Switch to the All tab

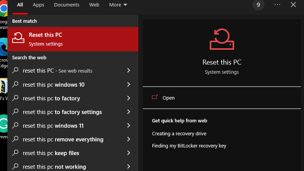20,5
